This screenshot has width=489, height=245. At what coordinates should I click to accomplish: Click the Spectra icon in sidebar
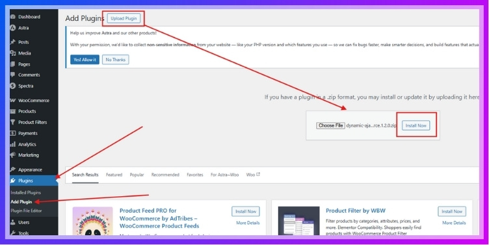coord(13,86)
